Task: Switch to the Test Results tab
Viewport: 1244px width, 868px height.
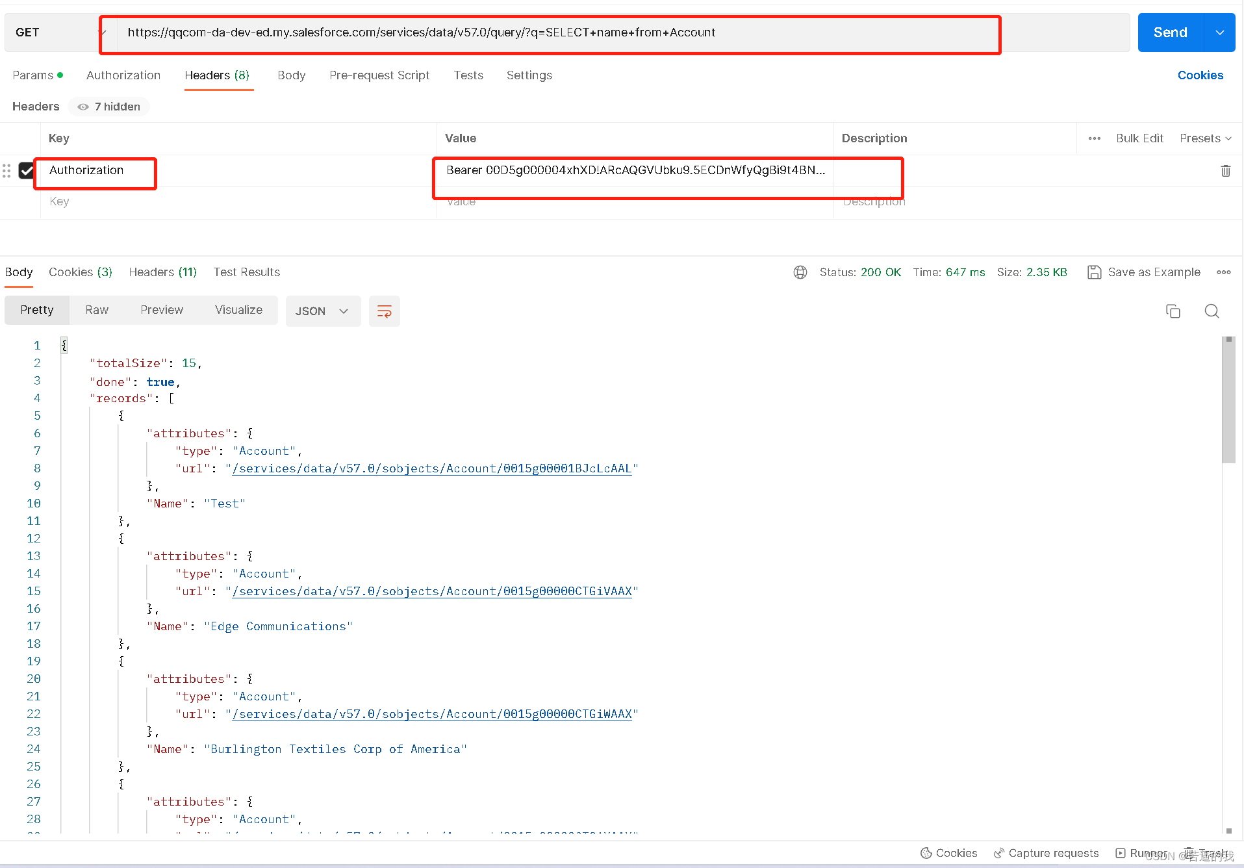Action: tap(246, 272)
